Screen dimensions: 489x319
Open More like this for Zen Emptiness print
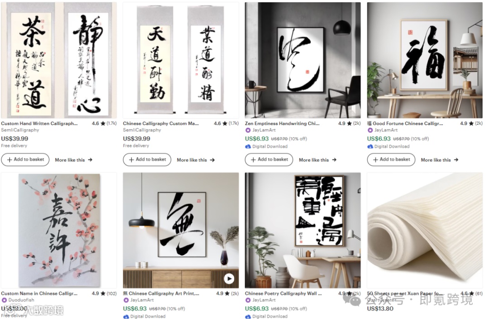[x=317, y=160]
